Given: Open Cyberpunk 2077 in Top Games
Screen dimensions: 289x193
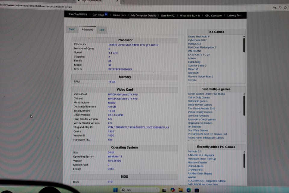Looking at the screenshot, I should [x=197, y=40].
